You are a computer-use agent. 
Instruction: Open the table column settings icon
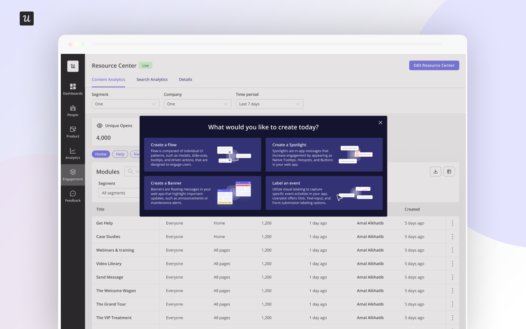tap(449, 171)
